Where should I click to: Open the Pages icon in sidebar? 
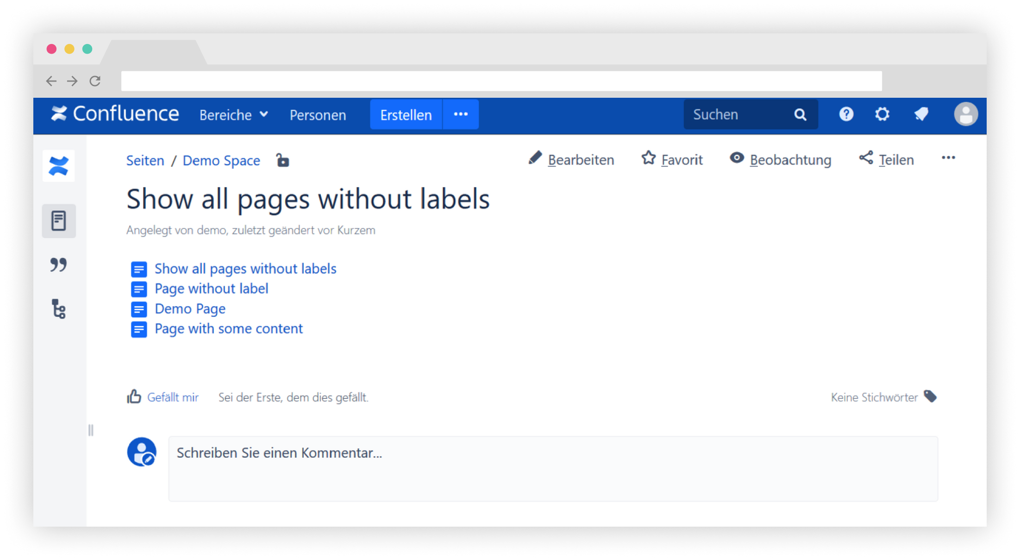click(x=59, y=221)
